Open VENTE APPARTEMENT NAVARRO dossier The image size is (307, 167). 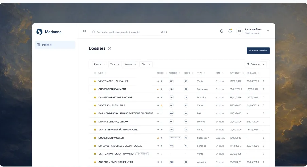[x=116, y=154]
